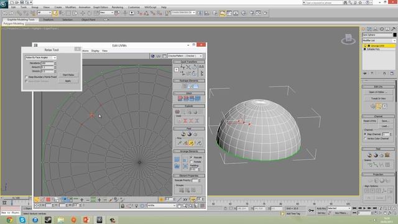Click Tweak In View button
The image size is (398, 224).
[378, 98]
